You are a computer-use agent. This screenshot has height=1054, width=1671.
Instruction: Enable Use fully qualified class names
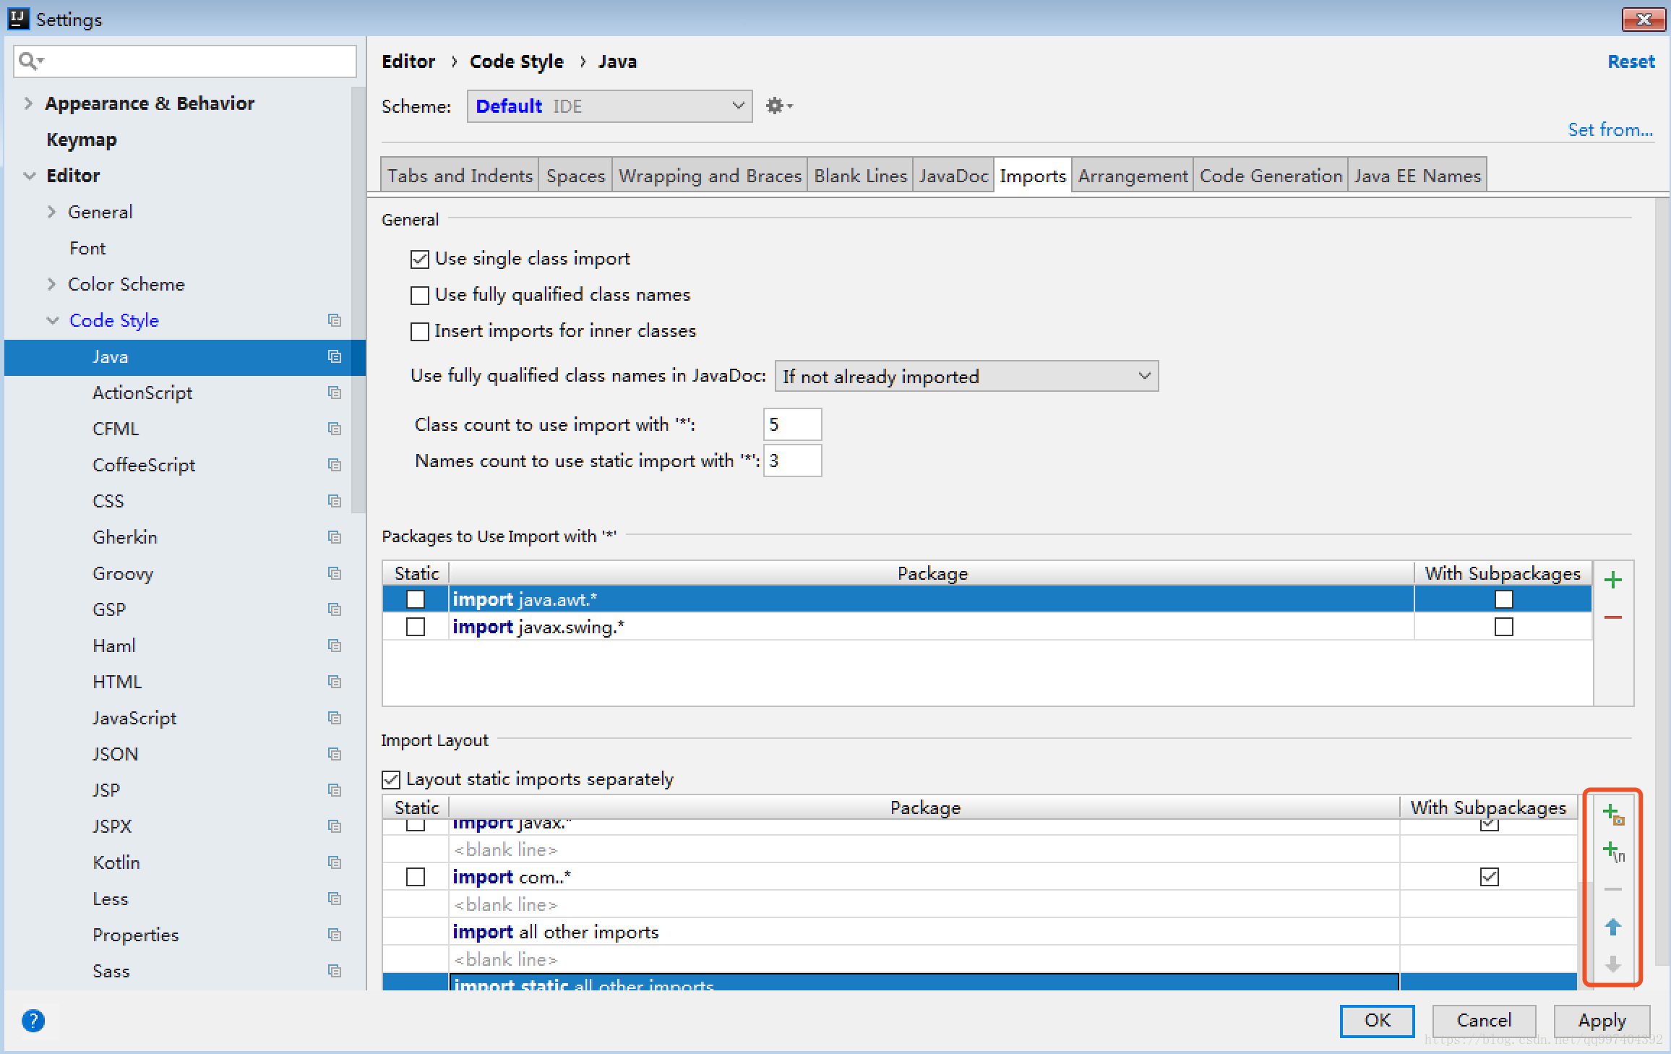[x=419, y=295]
